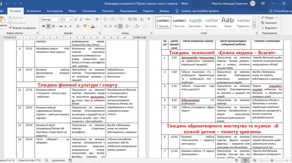This screenshot has width=292, height=163.
Task: Switch to the Рецензування tab
Action: [128, 11]
